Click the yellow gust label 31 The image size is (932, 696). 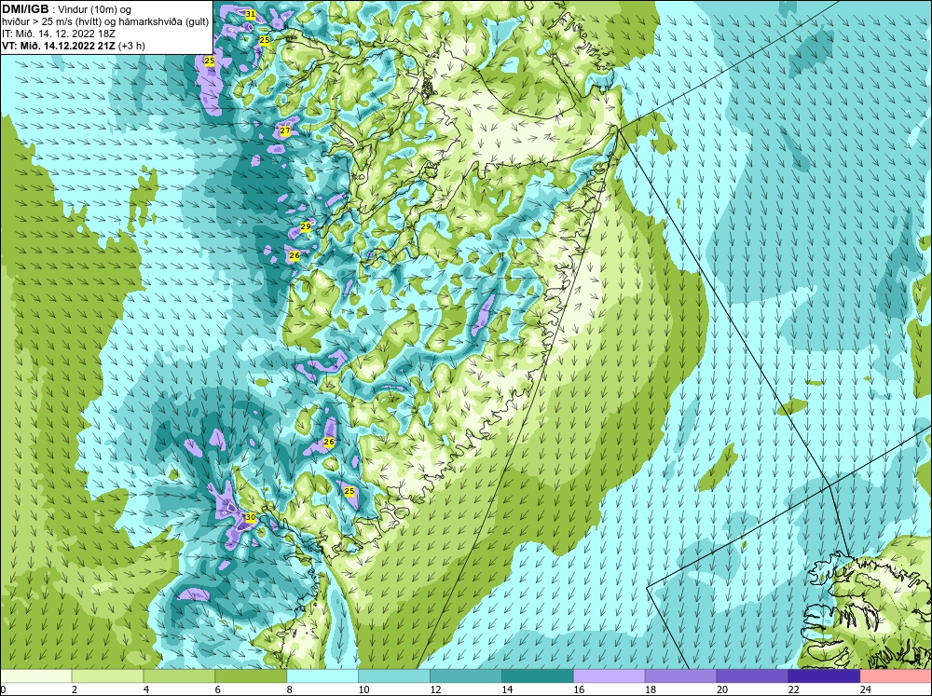tap(250, 14)
